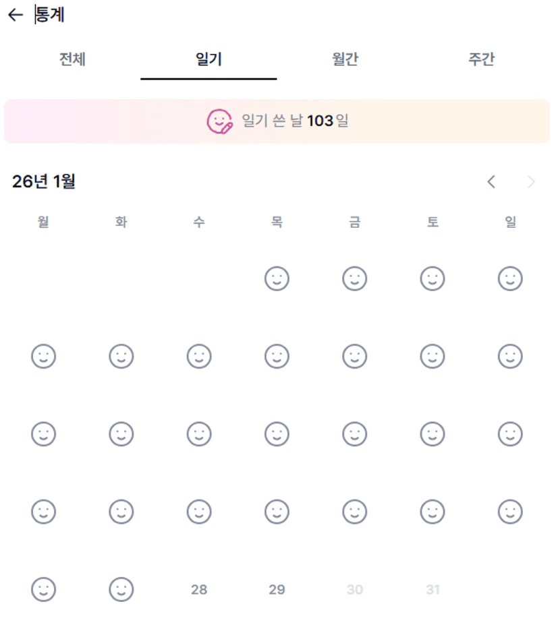Viewport: 558px width, 637px height.
Task: Open the smiley for Friday January 23
Action: click(x=355, y=512)
